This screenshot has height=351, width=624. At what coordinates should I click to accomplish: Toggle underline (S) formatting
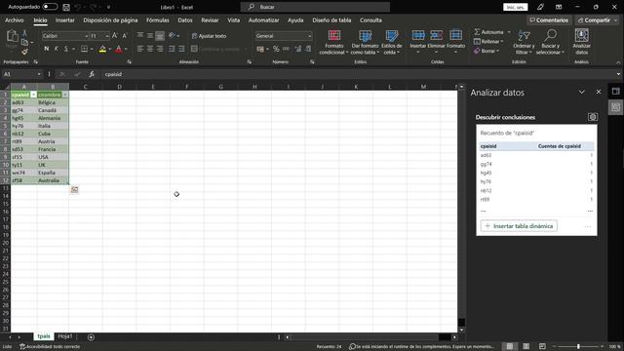66,49
